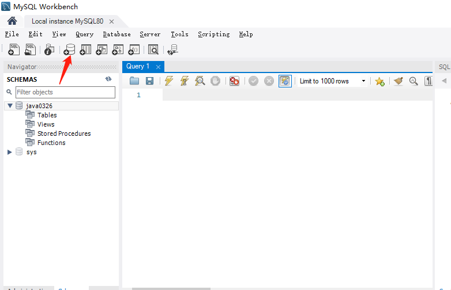The width and height of the screenshot is (451, 290).
Task: Open the View menu
Action: point(59,34)
